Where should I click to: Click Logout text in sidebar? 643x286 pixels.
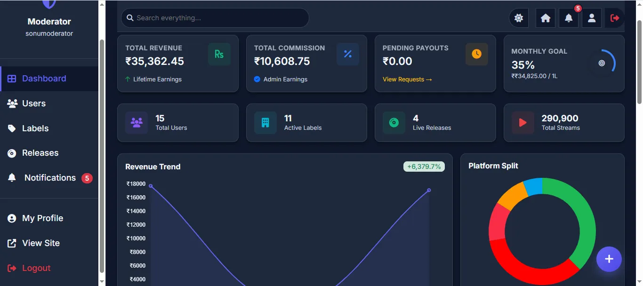36,268
